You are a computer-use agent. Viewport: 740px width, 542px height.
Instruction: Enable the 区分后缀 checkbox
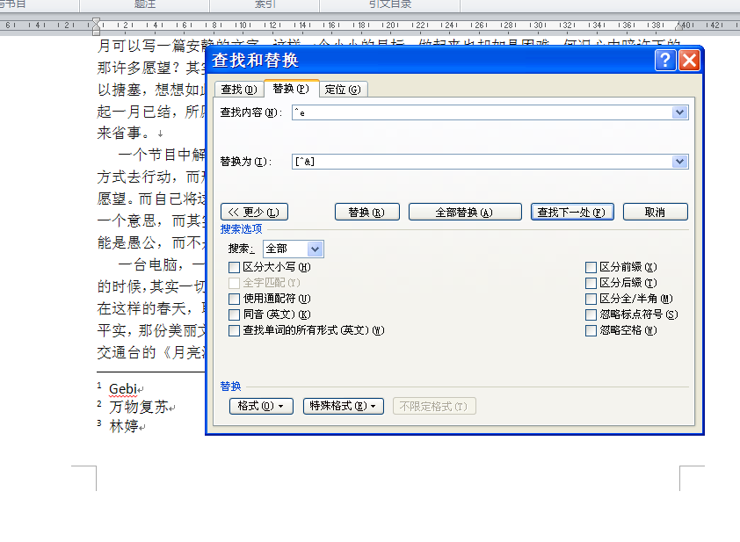[x=591, y=283]
